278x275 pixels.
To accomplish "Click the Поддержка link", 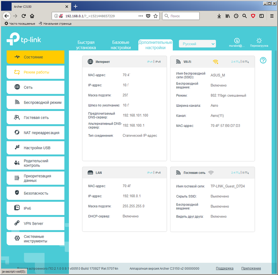I will pos(224,268).
